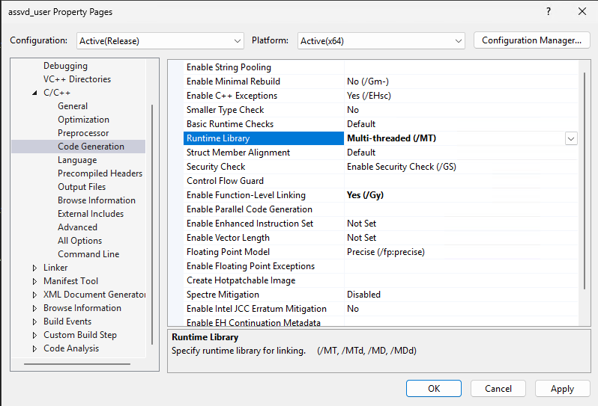The height and width of the screenshot is (406, 598).
Task: Open Browse Information under C/C++
Action: pyautogui.click(x=97, y=200)
